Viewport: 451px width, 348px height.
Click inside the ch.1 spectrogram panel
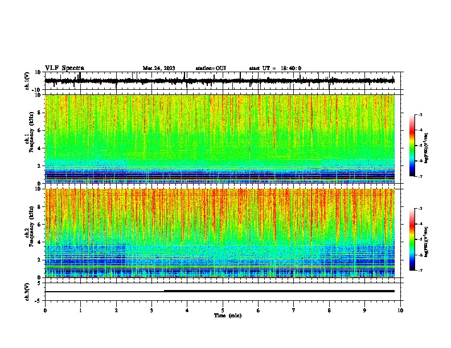[x=220, y=139]
